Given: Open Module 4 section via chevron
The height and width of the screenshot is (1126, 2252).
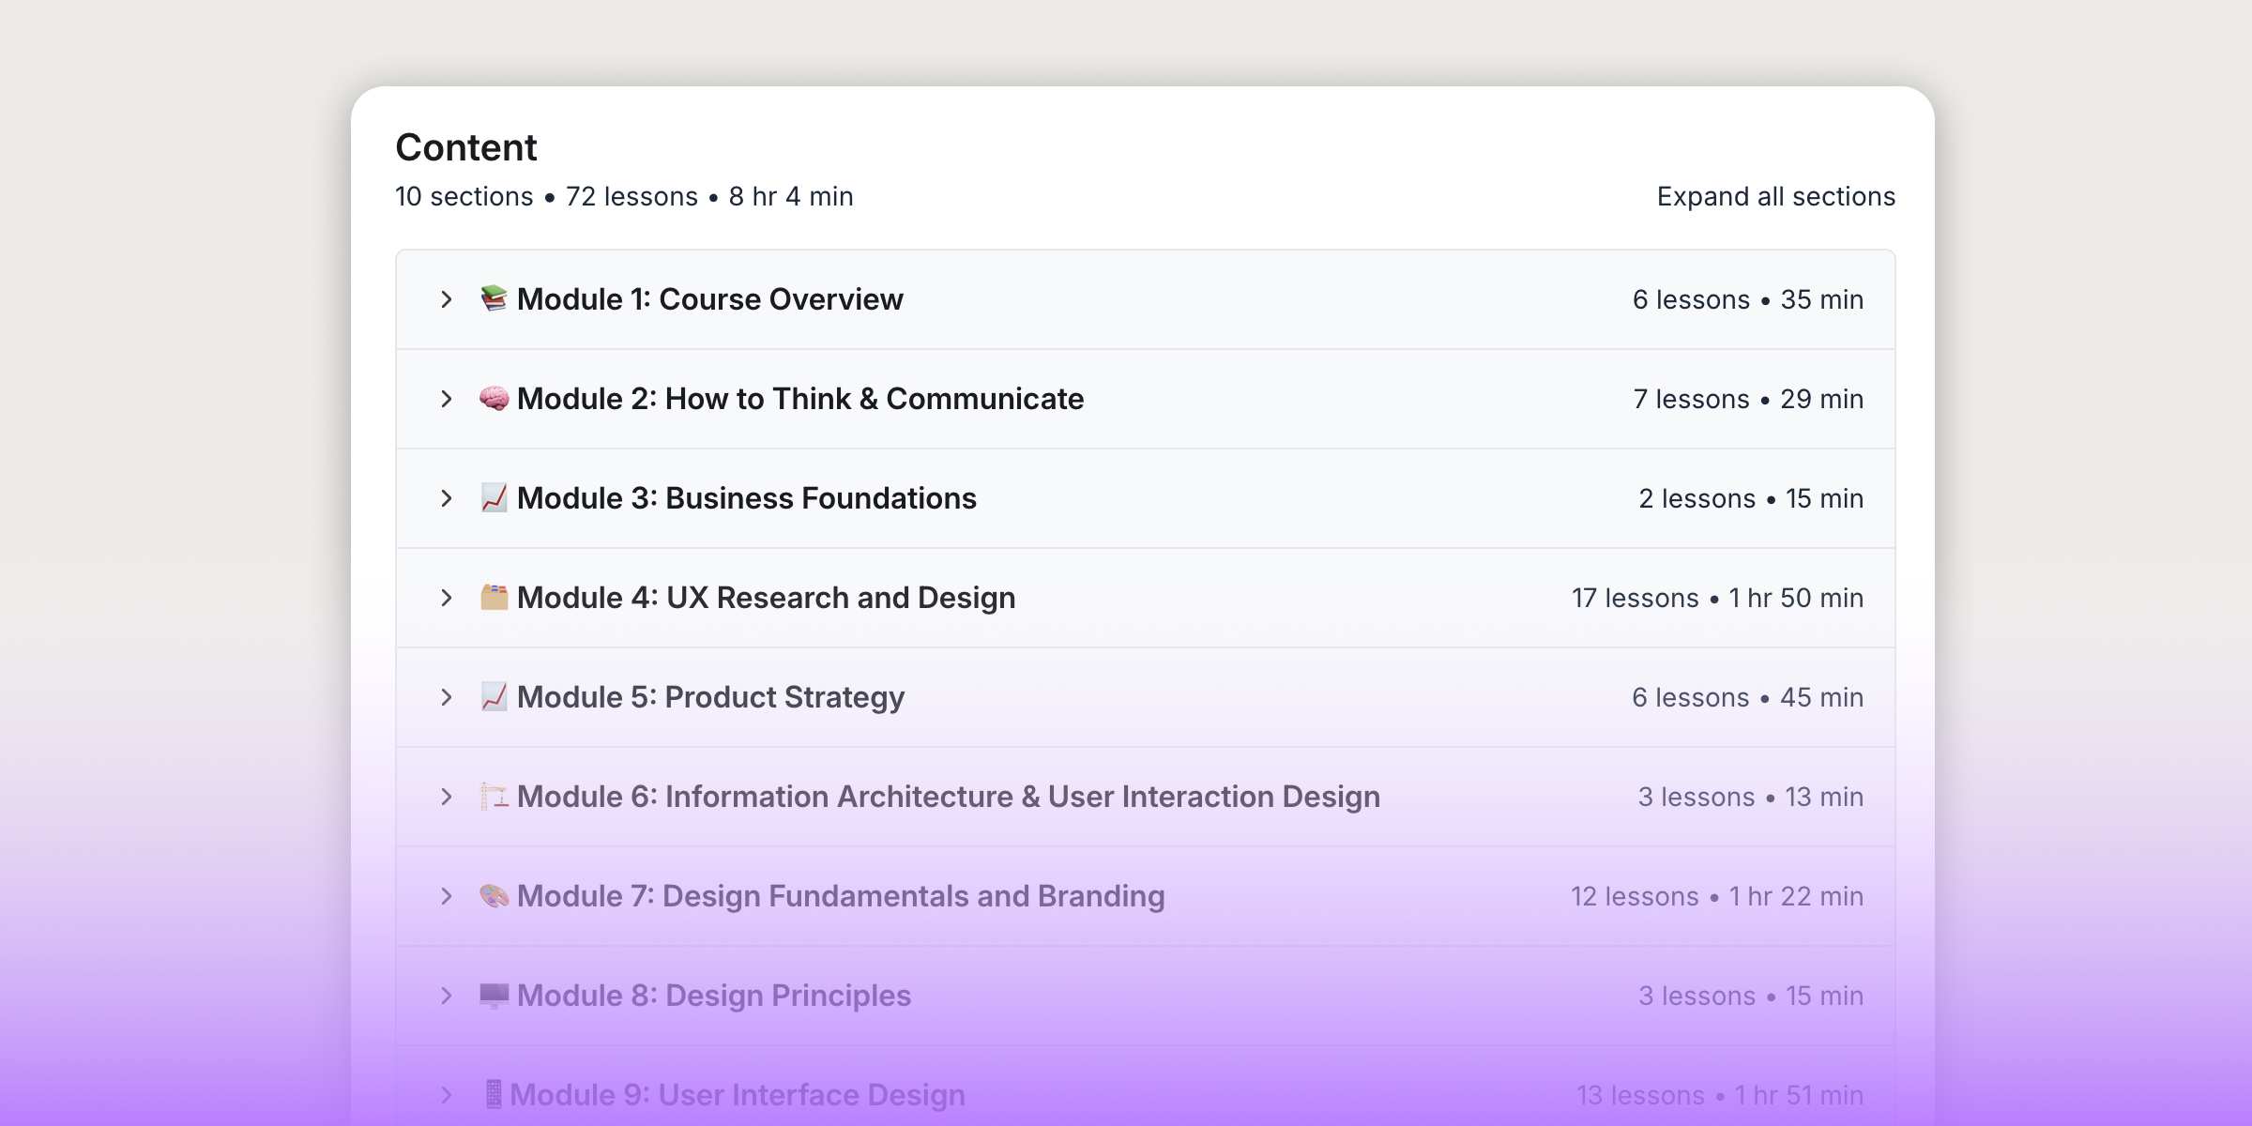Looking at the screenshot, I should (x=447, y=598).
